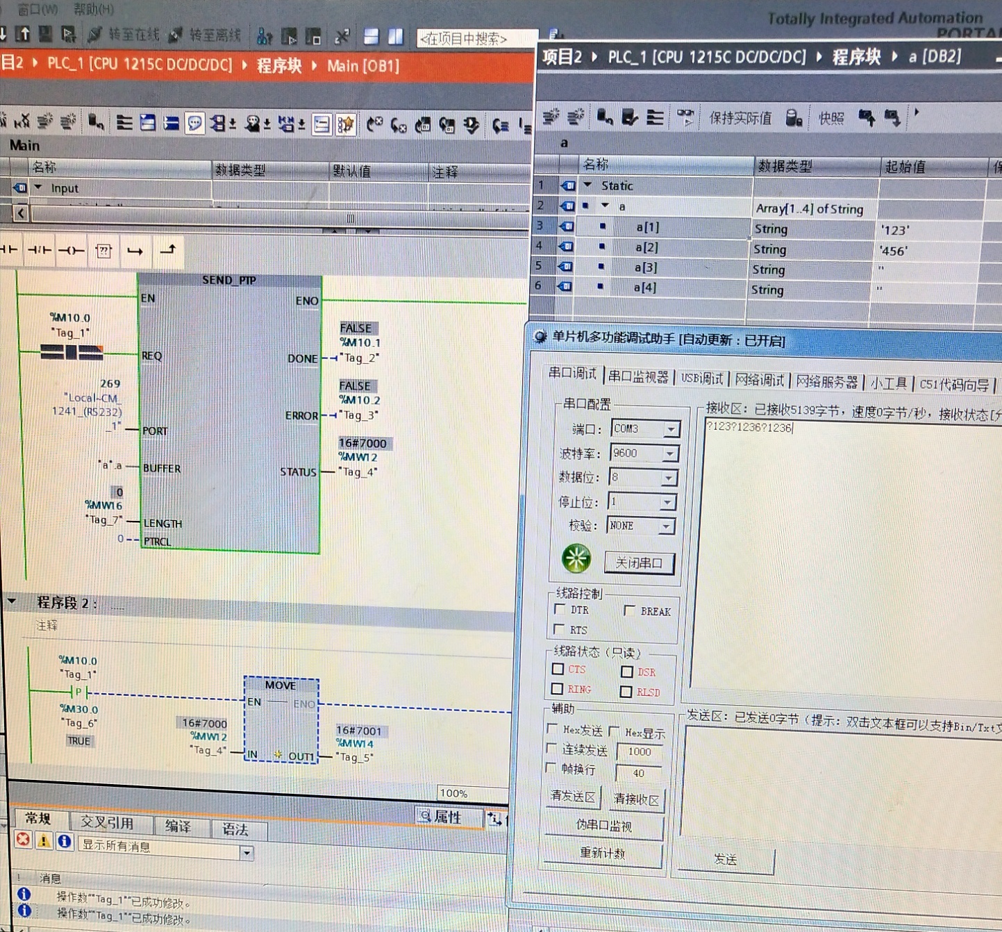Screen dimensions: 1002x932
Task: Switch to the USB调试 tab
Action: pyautogui.click(x=702, y=378)
